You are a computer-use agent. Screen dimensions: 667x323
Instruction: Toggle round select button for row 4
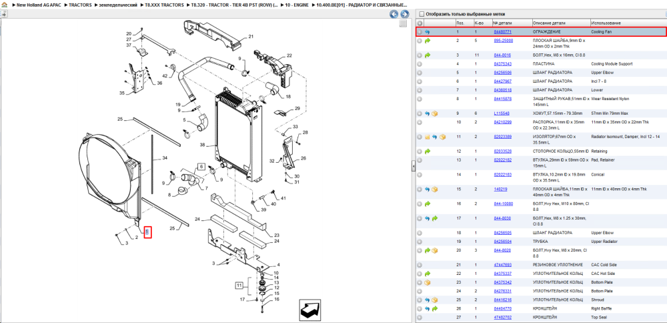(420, 64)
